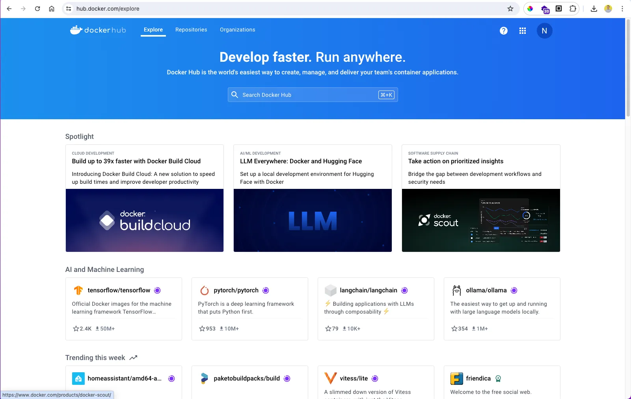The image size is (631, 399).
Task: Click the Home Assistant logo icon
Action: pos(78,379)
